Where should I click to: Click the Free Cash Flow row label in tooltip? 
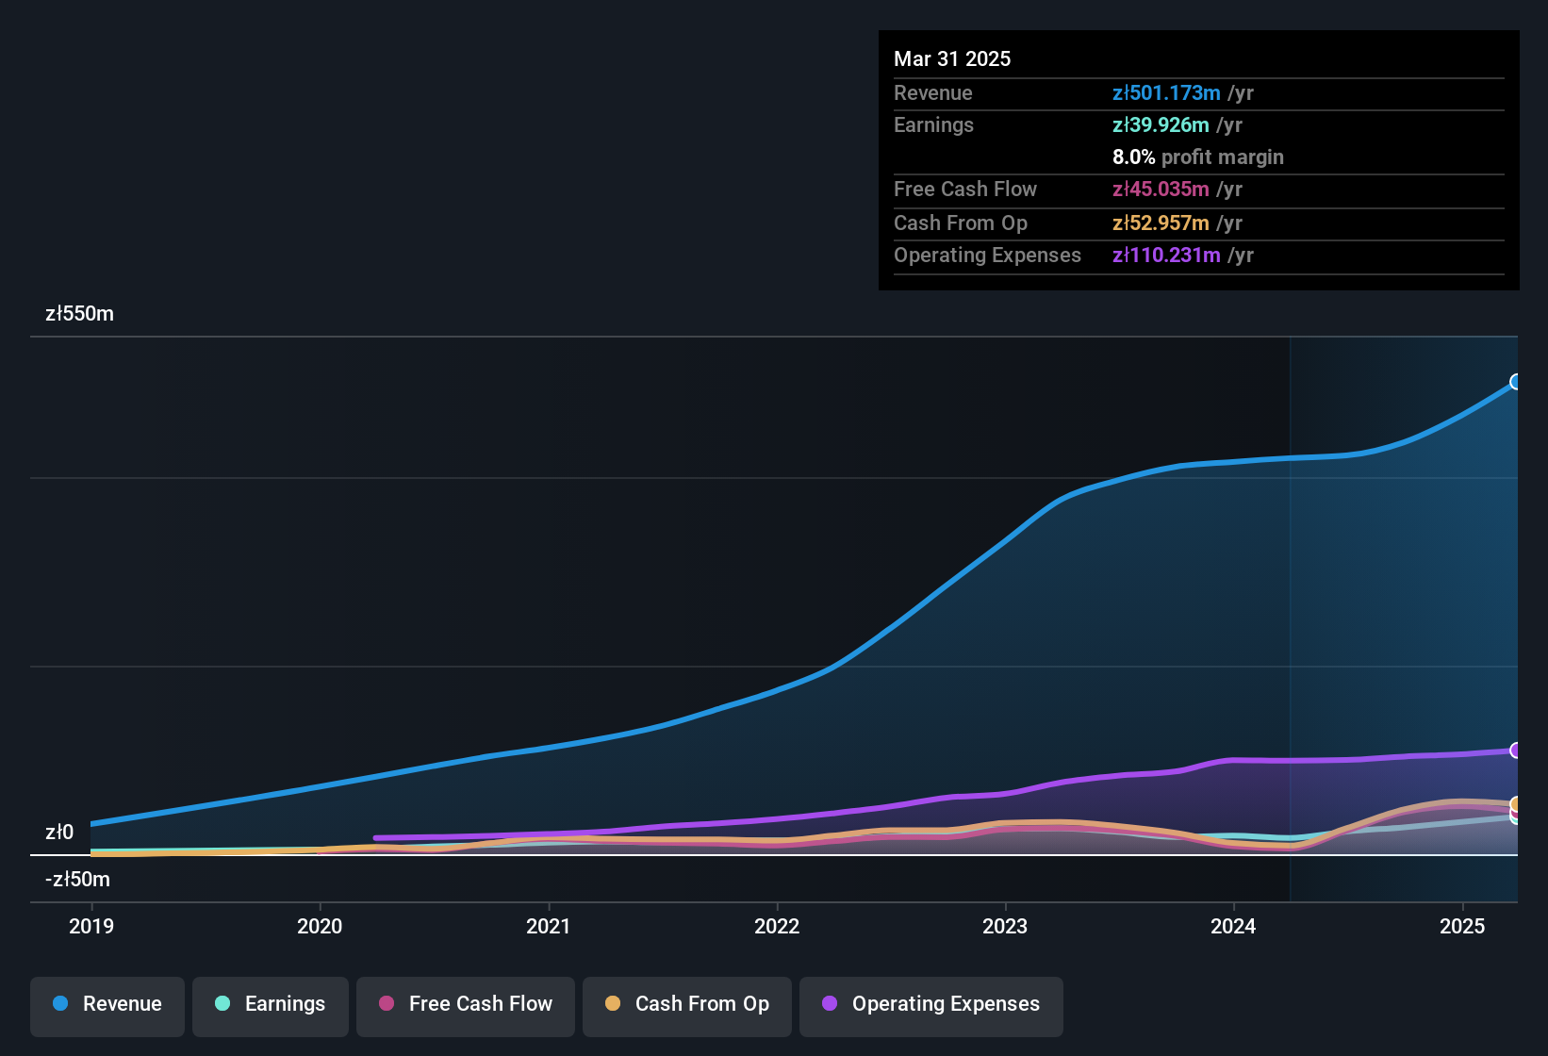click(965, 190)
